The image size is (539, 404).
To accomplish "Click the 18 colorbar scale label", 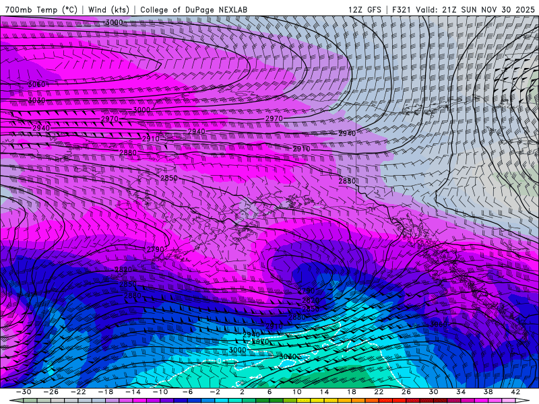I will coord(351,392).
